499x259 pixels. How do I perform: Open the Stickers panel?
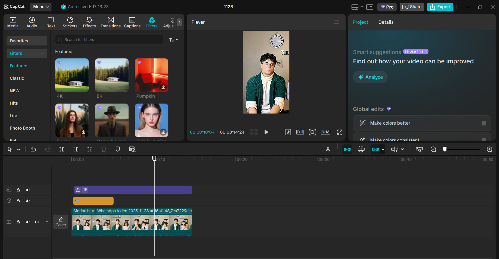pos(70,22)
